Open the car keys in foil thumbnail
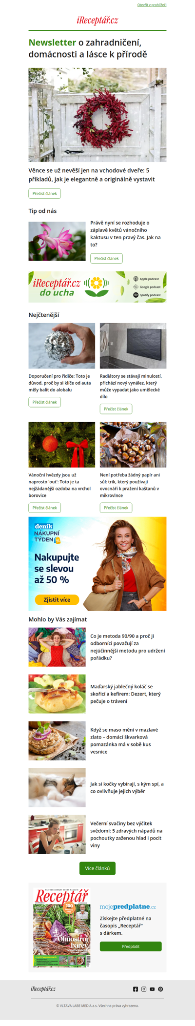 coord(62,346)
